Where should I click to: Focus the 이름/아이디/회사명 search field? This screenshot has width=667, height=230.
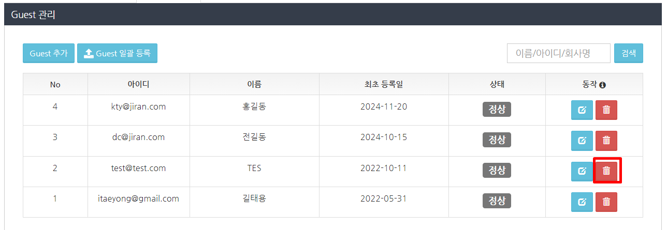pos(558,53)
